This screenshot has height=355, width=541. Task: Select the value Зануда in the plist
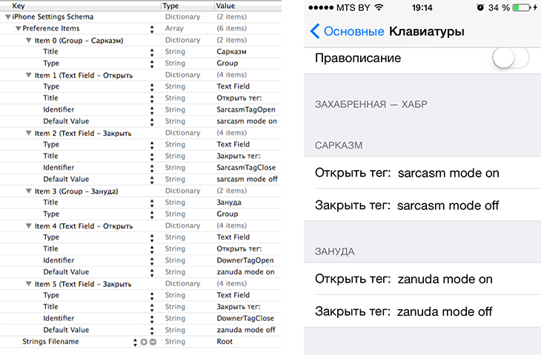point(229,203)
